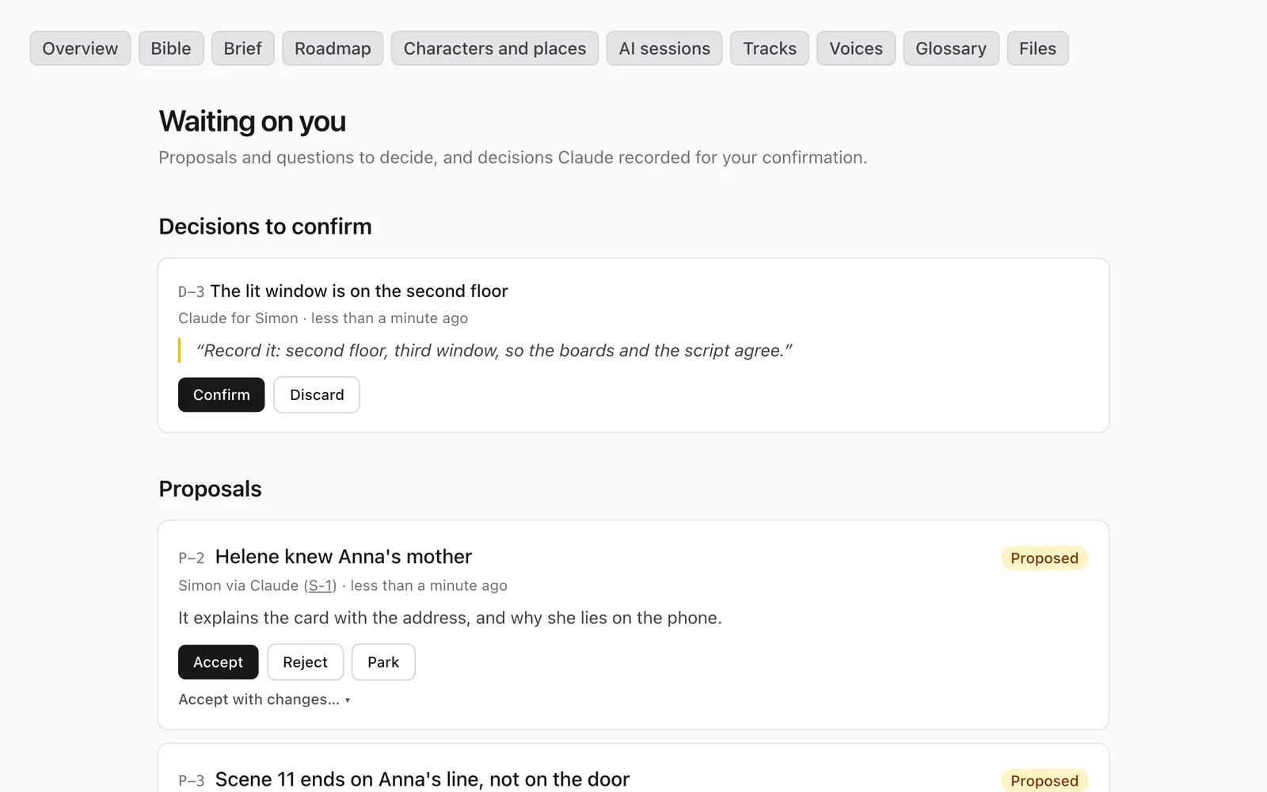The image size is (1267, 792).
Task: Open the Brief tab
Action: coord(242,48)
